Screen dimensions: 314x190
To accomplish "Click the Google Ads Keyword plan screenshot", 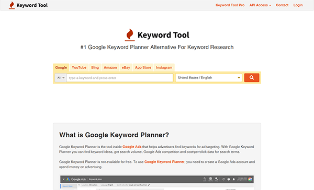I will click(157, 183).
